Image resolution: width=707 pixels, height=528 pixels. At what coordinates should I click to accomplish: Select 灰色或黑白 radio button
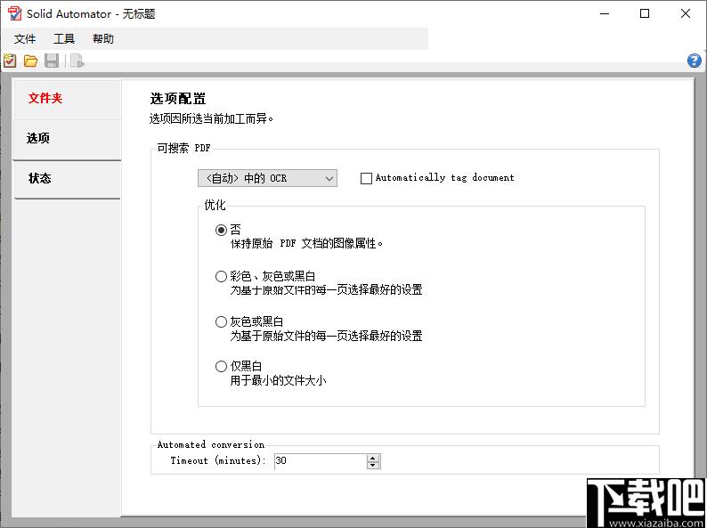221,322
